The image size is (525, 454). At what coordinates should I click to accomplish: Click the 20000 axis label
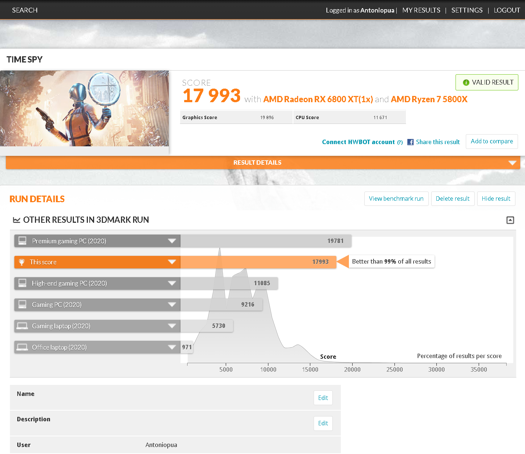[352, 370]
